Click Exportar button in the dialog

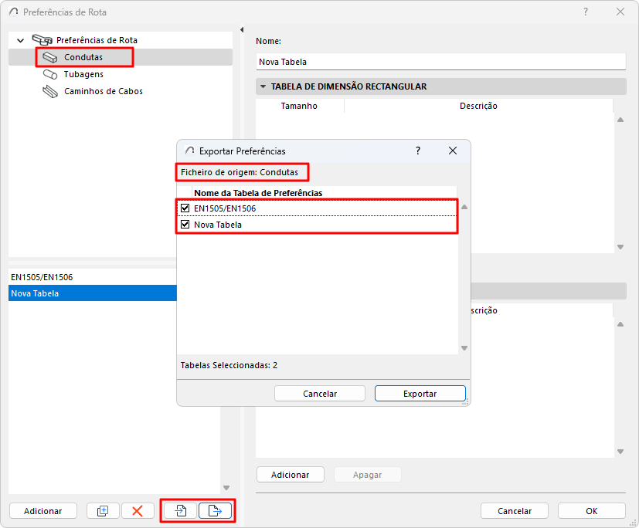pos(420,394)
